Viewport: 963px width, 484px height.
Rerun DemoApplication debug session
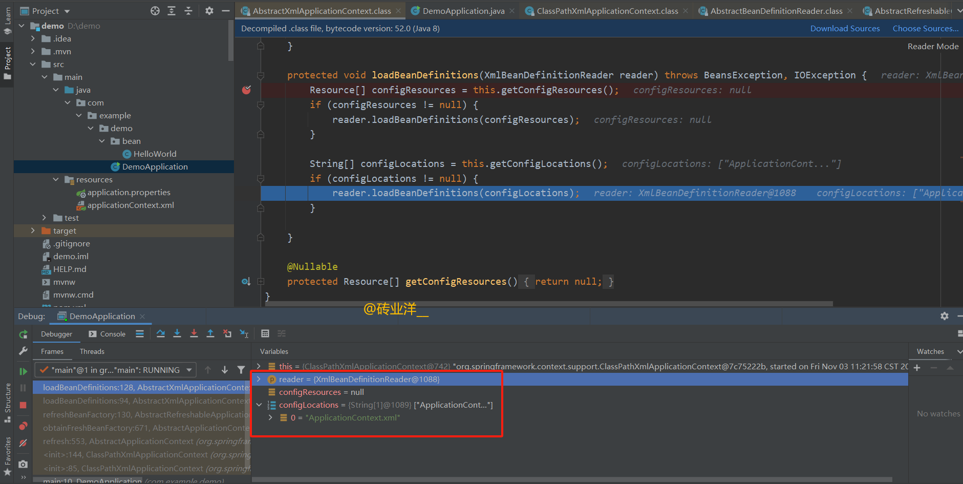click(23, 334)
